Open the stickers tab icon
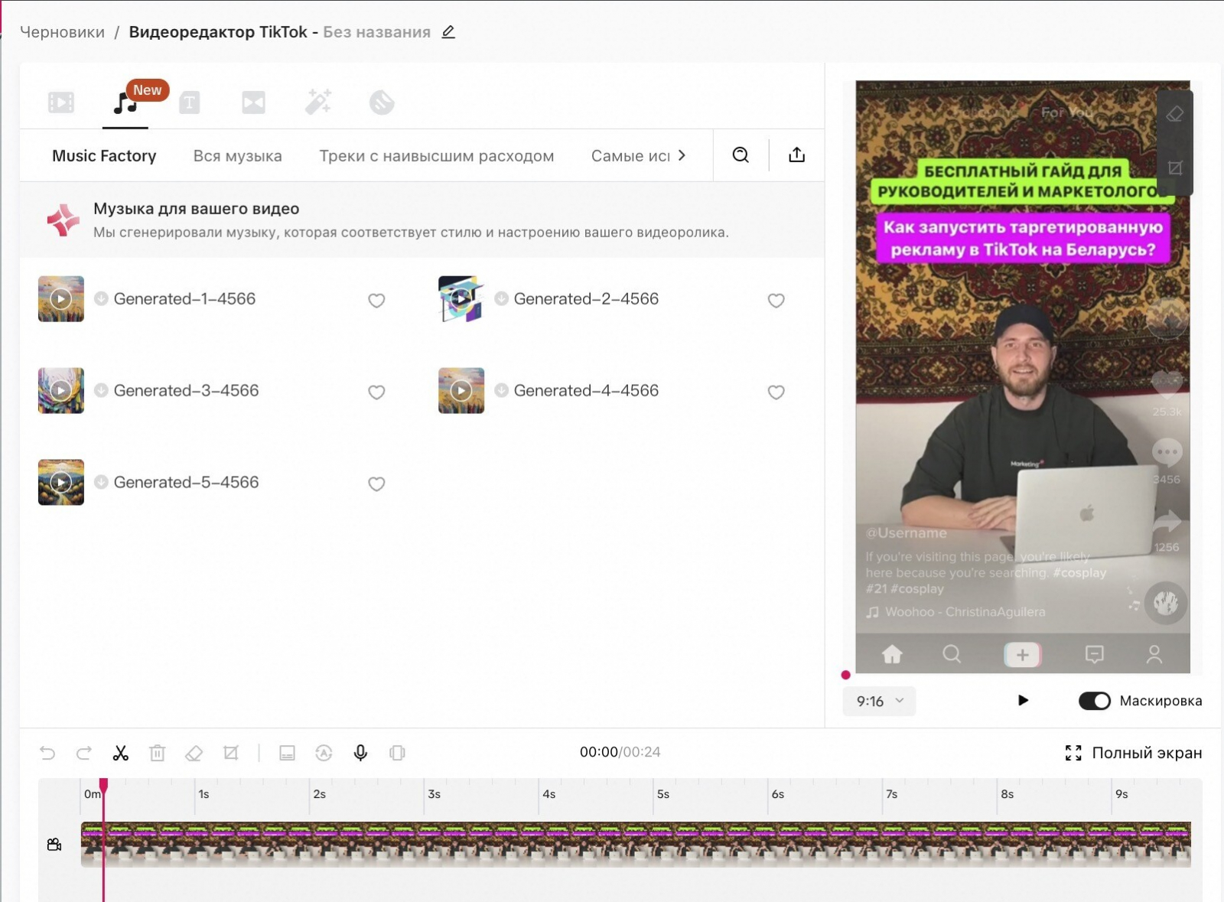This screenshot has height=902, width=1224. [382, 103]
